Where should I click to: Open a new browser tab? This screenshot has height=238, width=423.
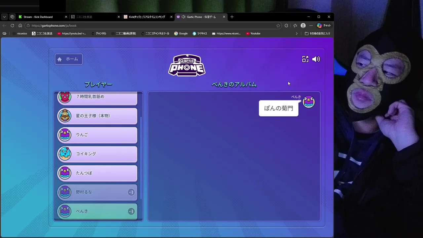232,17
